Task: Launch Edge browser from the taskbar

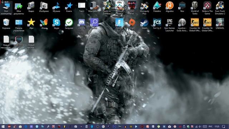Action: pos(26,126)
